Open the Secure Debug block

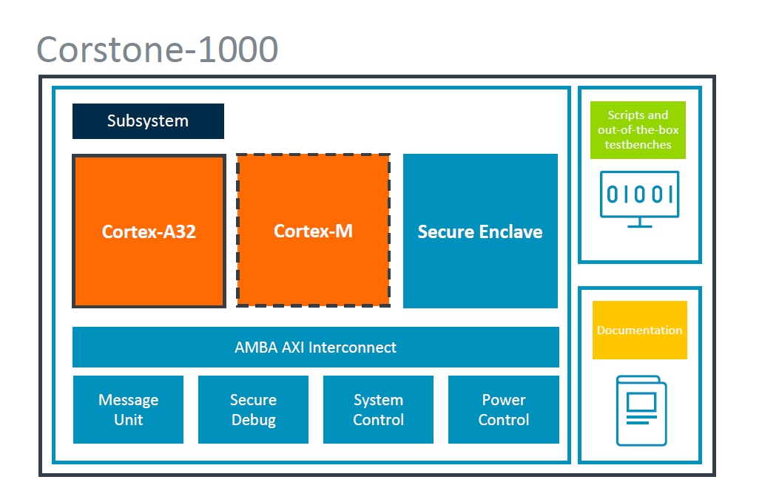(253, 409)
